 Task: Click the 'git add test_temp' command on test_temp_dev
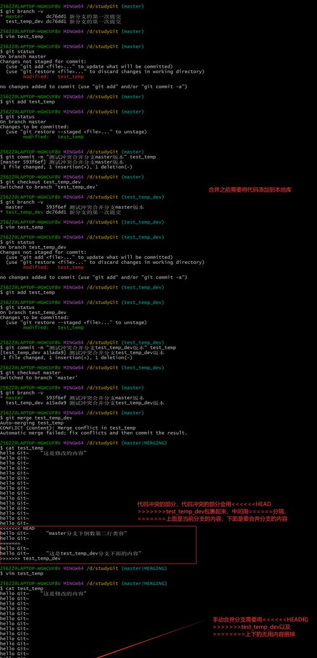tap(27, 293)
